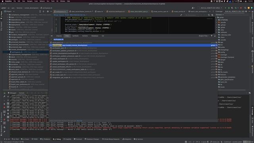
Task: Expand the incident_management folder
Action: click(8, 35)
